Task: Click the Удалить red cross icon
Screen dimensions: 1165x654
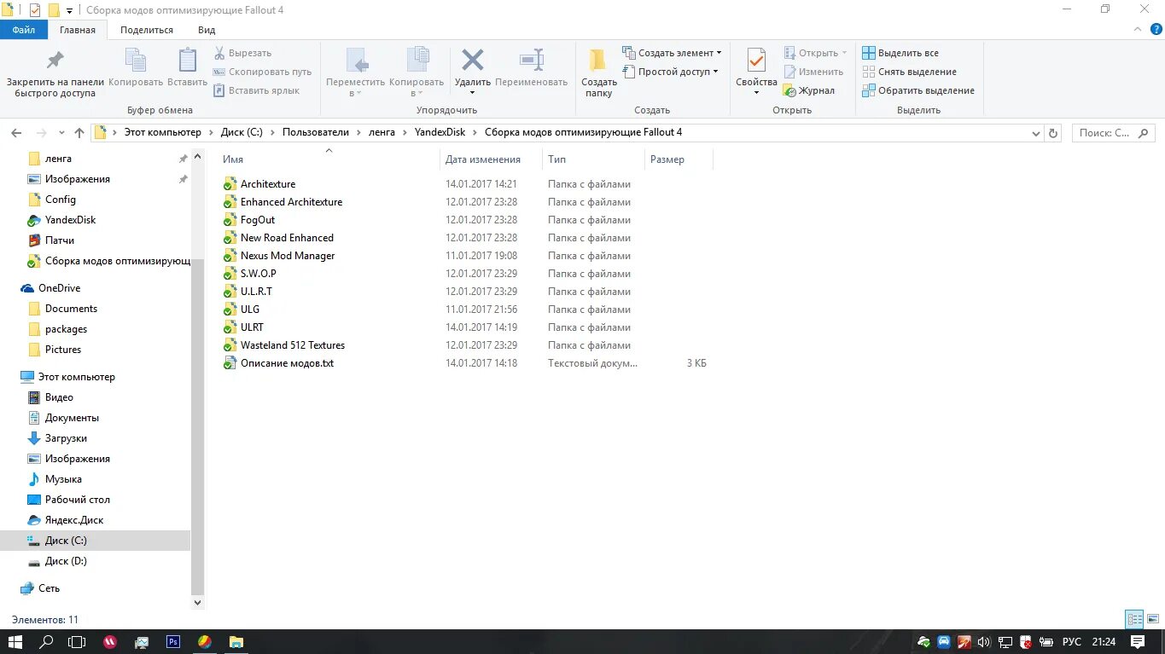Action: (472, 61)
